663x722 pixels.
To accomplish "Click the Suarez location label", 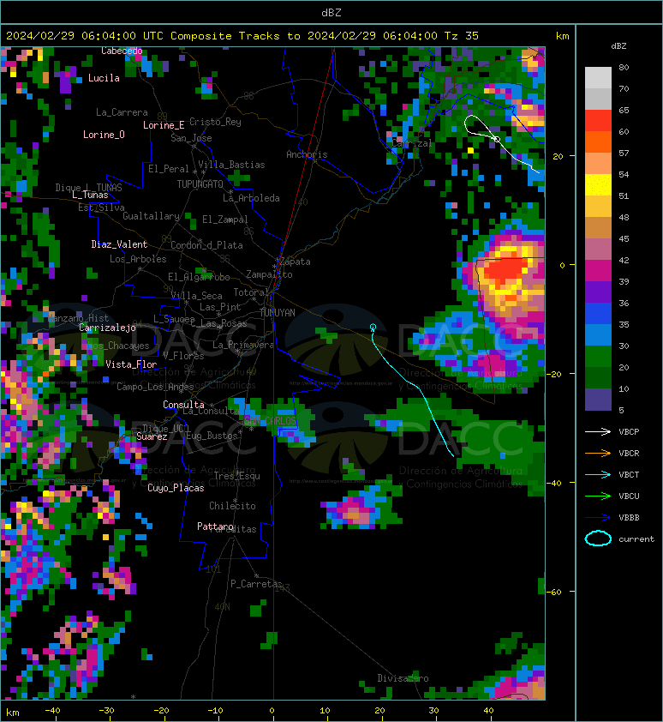I will (152, 436).
